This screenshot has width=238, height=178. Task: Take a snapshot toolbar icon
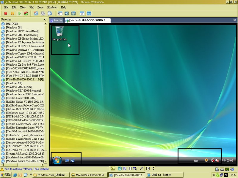(x=36, y=13)
